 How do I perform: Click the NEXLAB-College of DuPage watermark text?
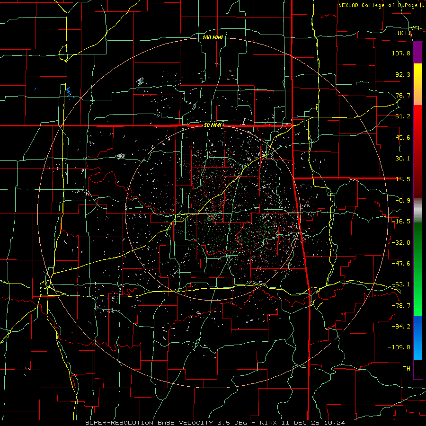click(x=381, y=5)
